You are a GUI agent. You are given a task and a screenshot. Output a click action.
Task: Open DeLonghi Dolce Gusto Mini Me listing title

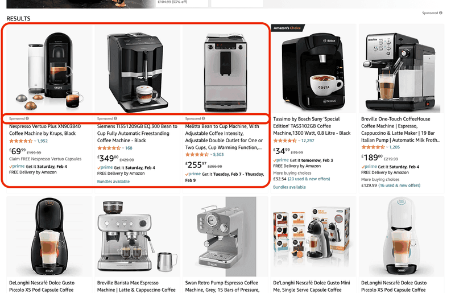(x=312, y=286)
